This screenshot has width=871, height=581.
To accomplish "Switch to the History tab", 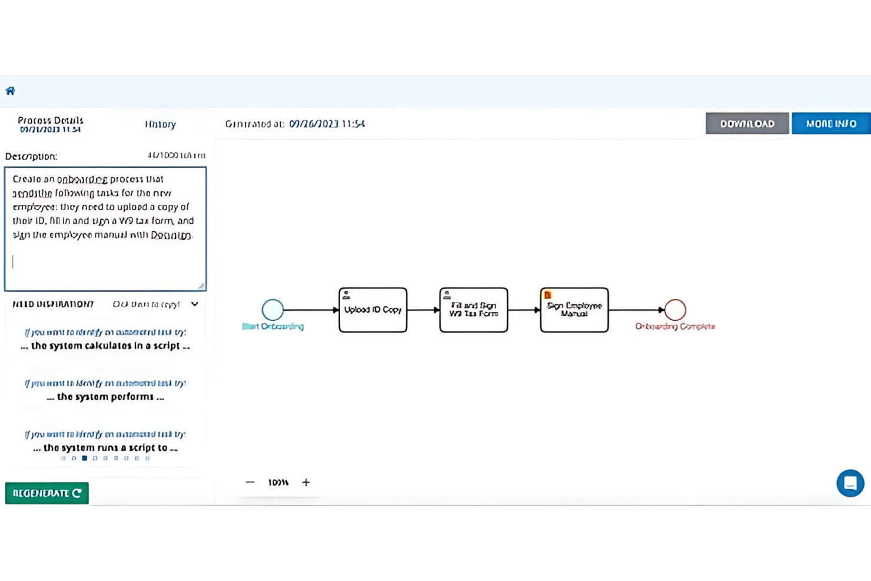I will tap(161, 124).
